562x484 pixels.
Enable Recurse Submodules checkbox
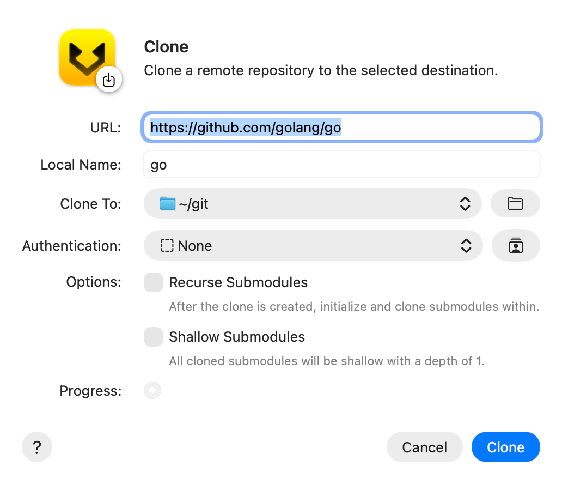154,282
